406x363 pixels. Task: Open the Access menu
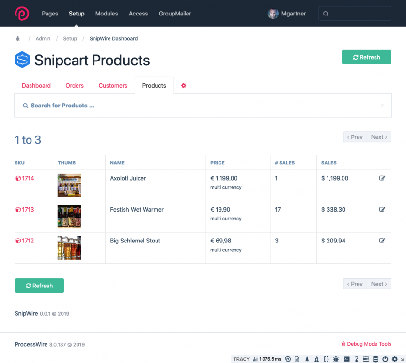coord(138,14)
